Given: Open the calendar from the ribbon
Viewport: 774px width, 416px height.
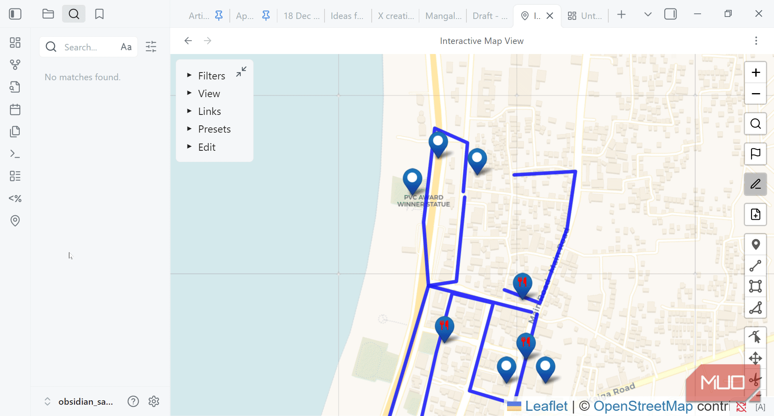Looking at the screenshot, I should pos(15,109).
